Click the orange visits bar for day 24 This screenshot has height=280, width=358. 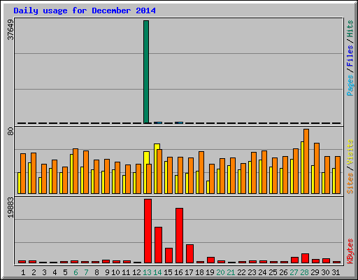click(264, 172)
